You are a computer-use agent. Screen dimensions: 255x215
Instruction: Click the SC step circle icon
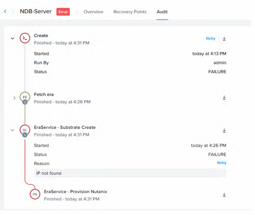click(25, 130)
